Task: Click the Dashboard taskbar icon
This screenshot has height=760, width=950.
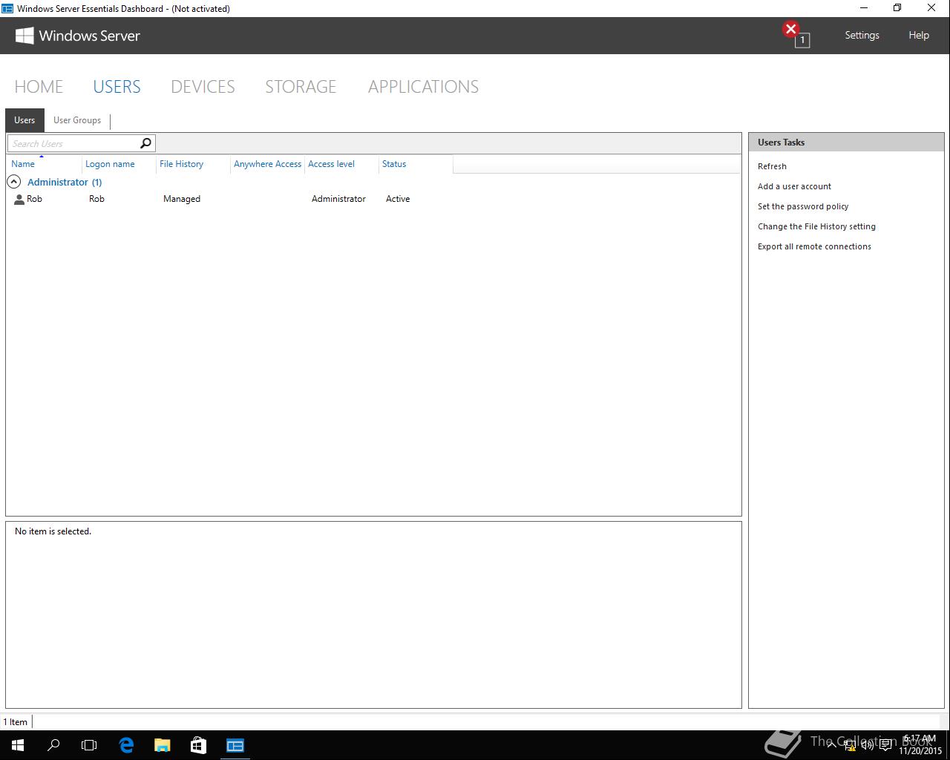Action: pos(235,745)
